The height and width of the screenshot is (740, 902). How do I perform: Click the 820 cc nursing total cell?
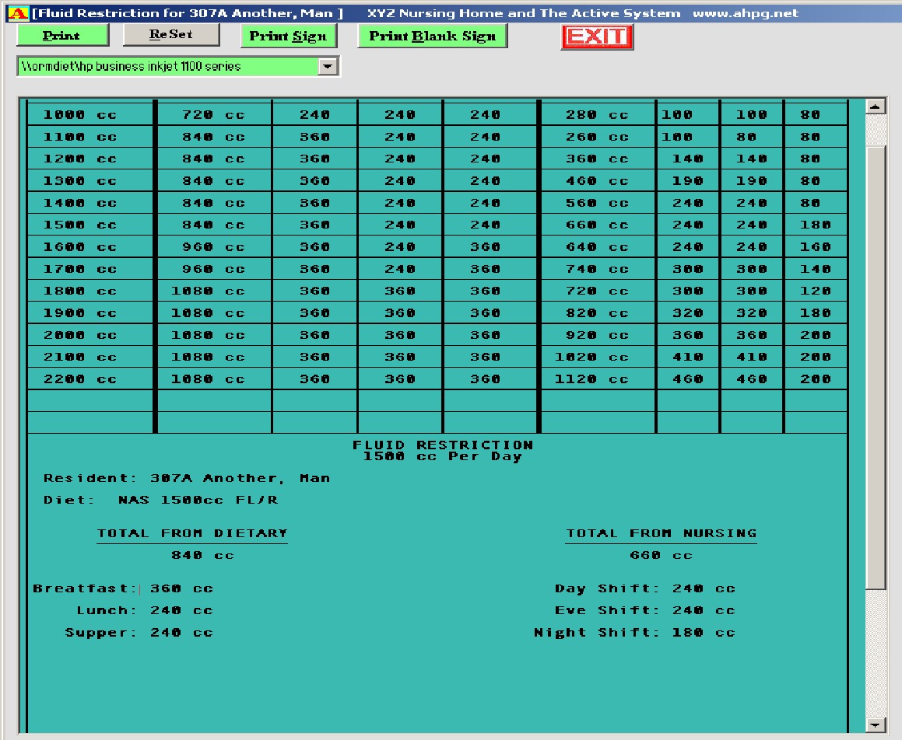(597, 312)
